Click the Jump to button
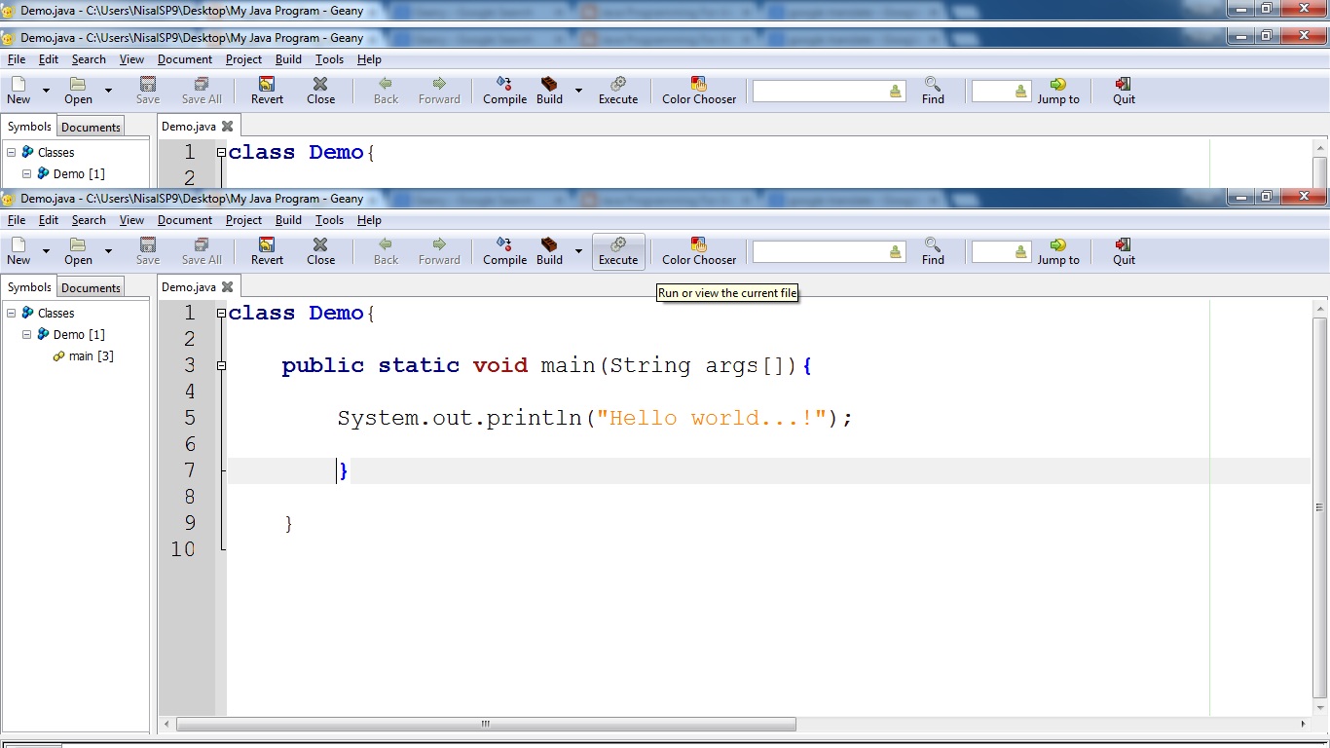The height and width of the screenshot is (748, 1330). pyautogui.click(x=1058, y=251)
